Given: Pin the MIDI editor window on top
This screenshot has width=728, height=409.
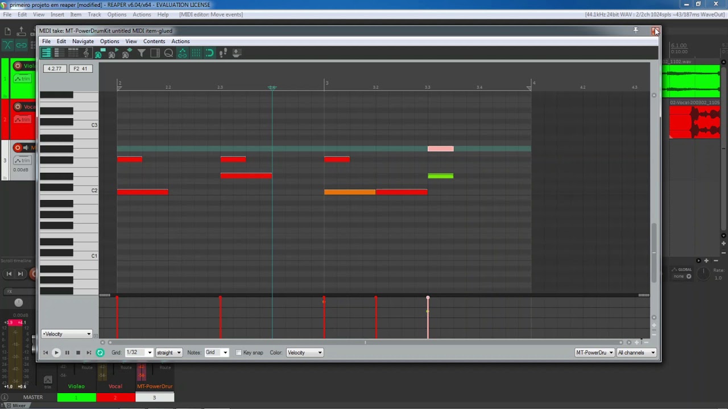Looking at the screenshot, I should (x=636, y=30).
